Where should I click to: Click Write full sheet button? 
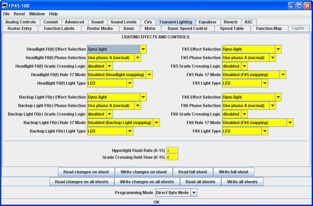[x=233, y=172]
